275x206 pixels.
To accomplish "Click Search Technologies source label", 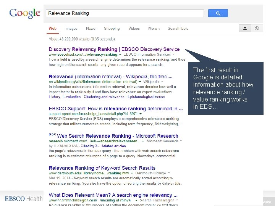I will 157,200.
